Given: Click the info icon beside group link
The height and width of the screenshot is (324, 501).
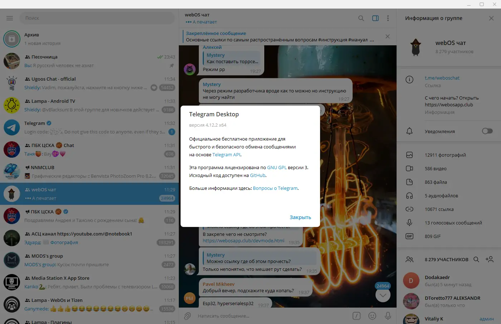Looking at the screenshot, I should (x=409, y=80).
